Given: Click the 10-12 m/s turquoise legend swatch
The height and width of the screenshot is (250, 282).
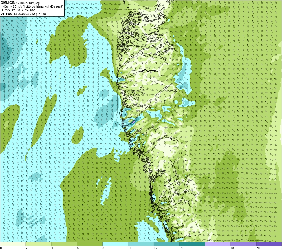Looking at the screenshot, I should pyautogui.click(x=141, y=244).
